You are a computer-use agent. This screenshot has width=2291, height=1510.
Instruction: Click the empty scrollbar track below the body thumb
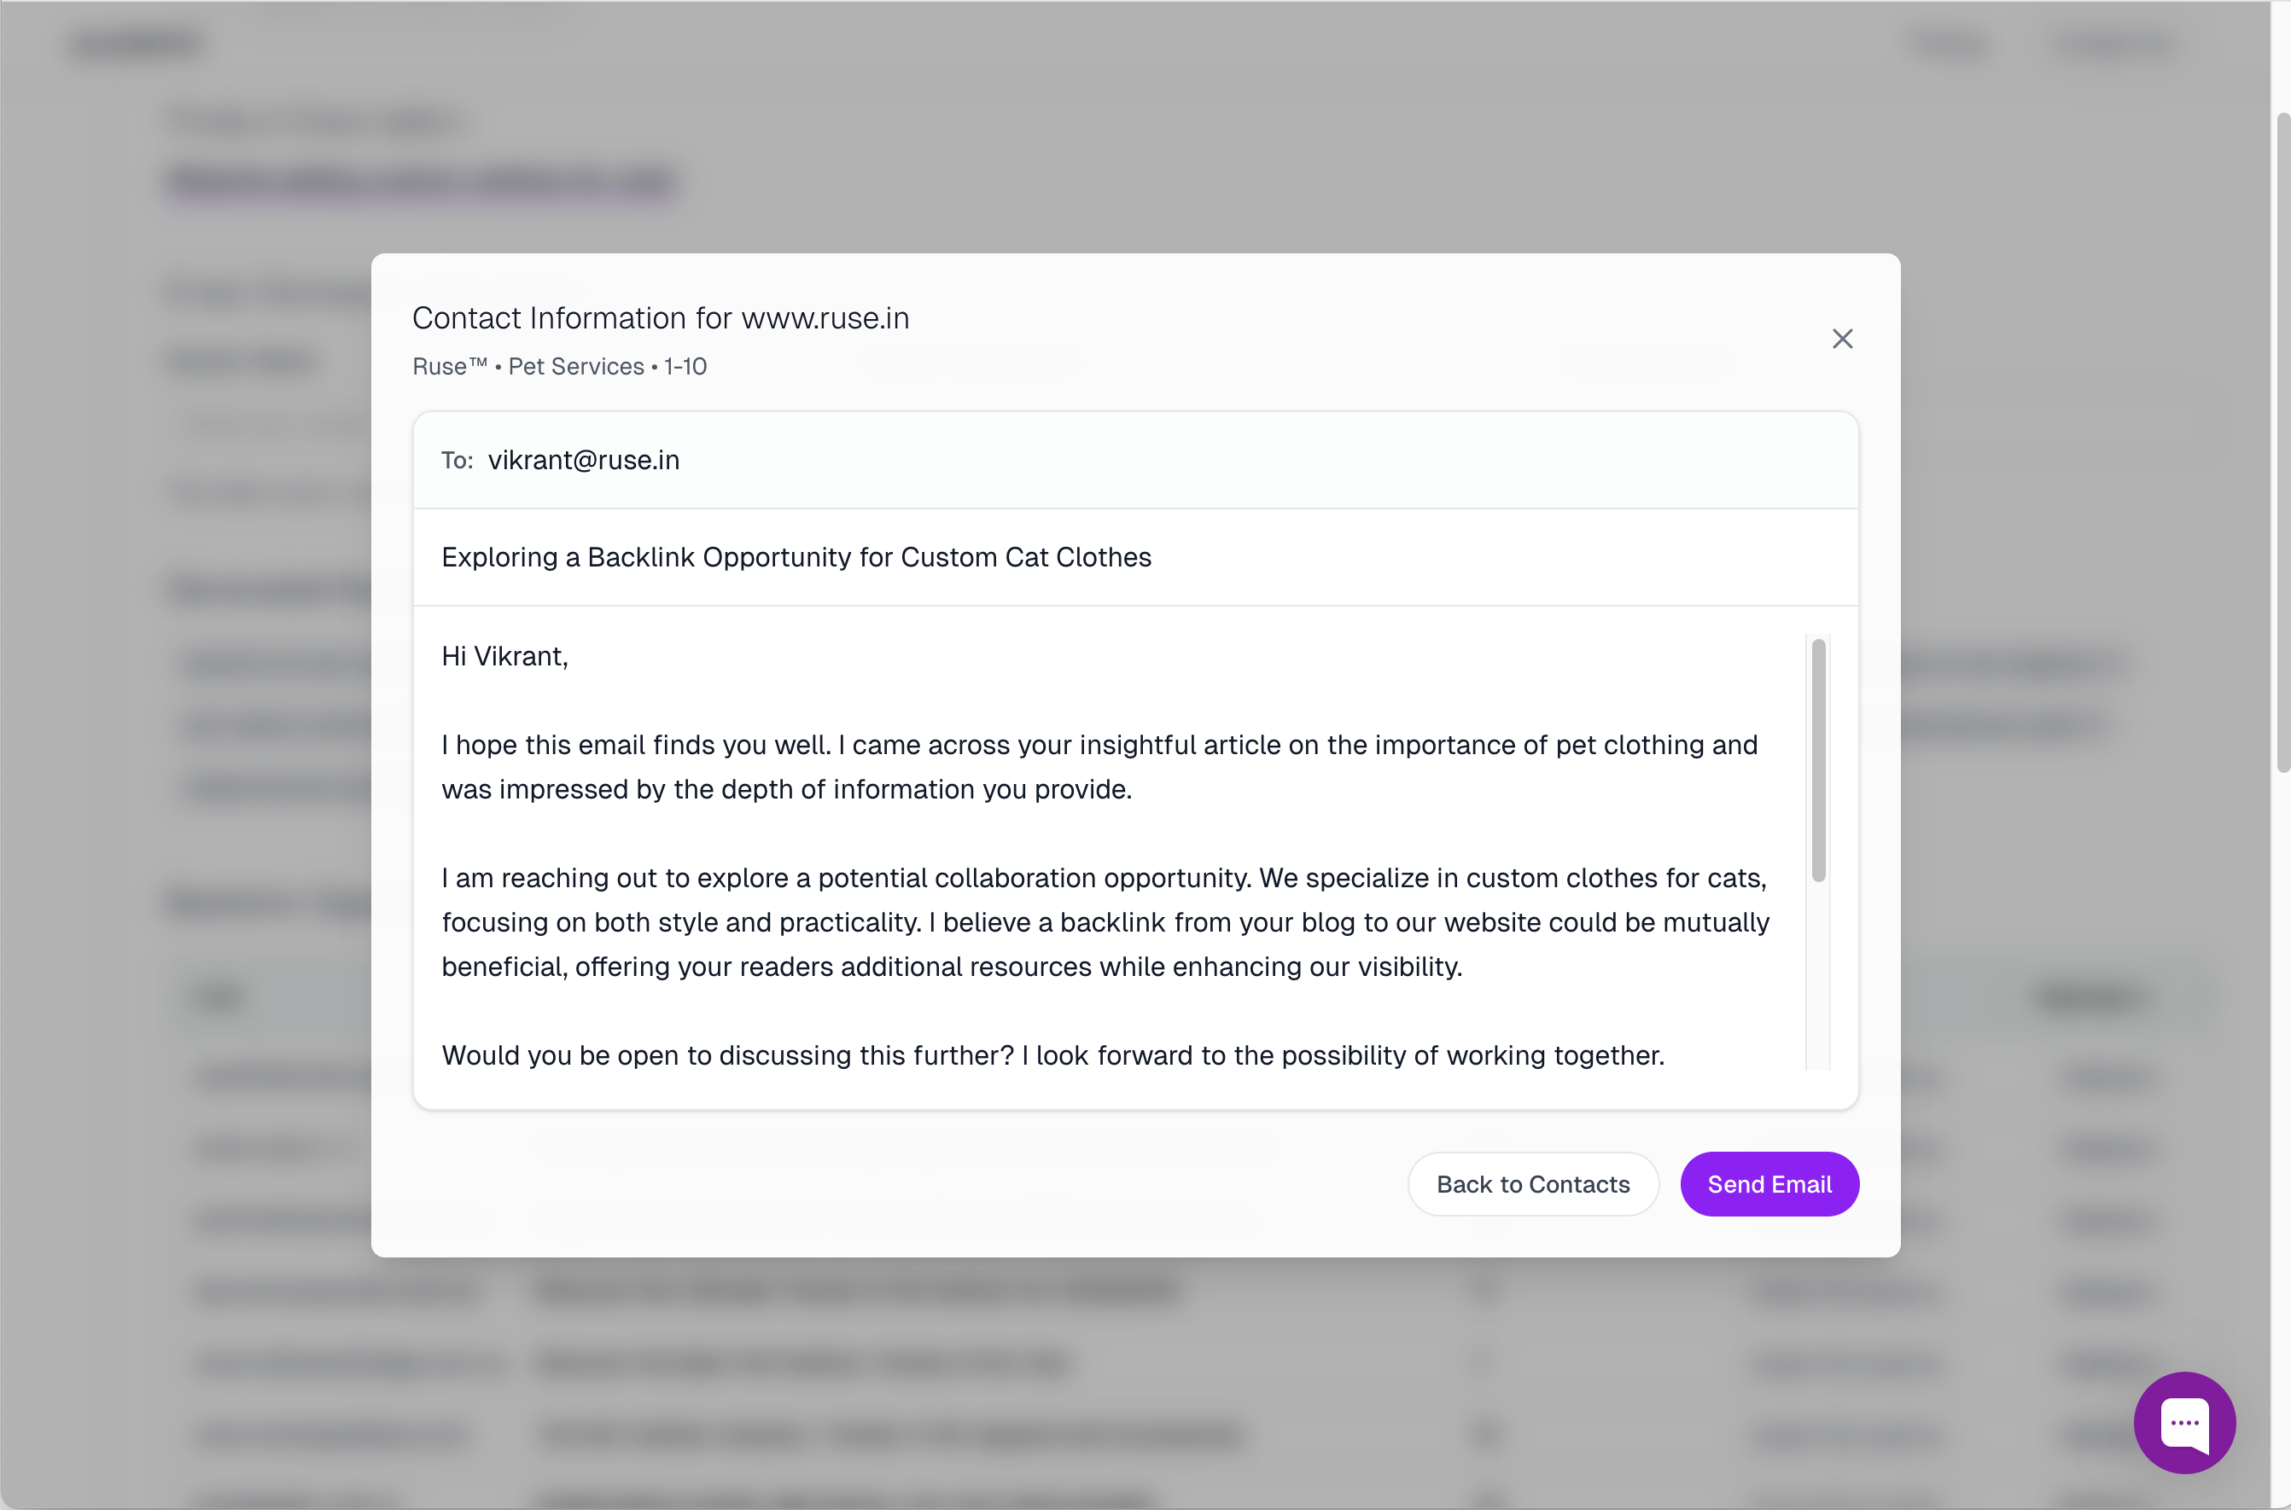1818,974
